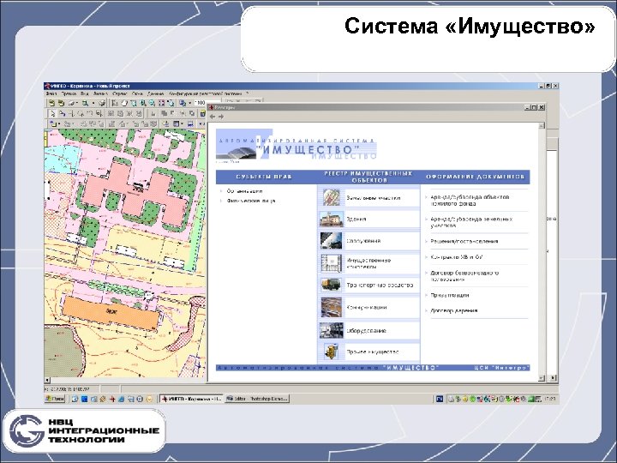Open the Окна menu

click(x=137, y=93)
